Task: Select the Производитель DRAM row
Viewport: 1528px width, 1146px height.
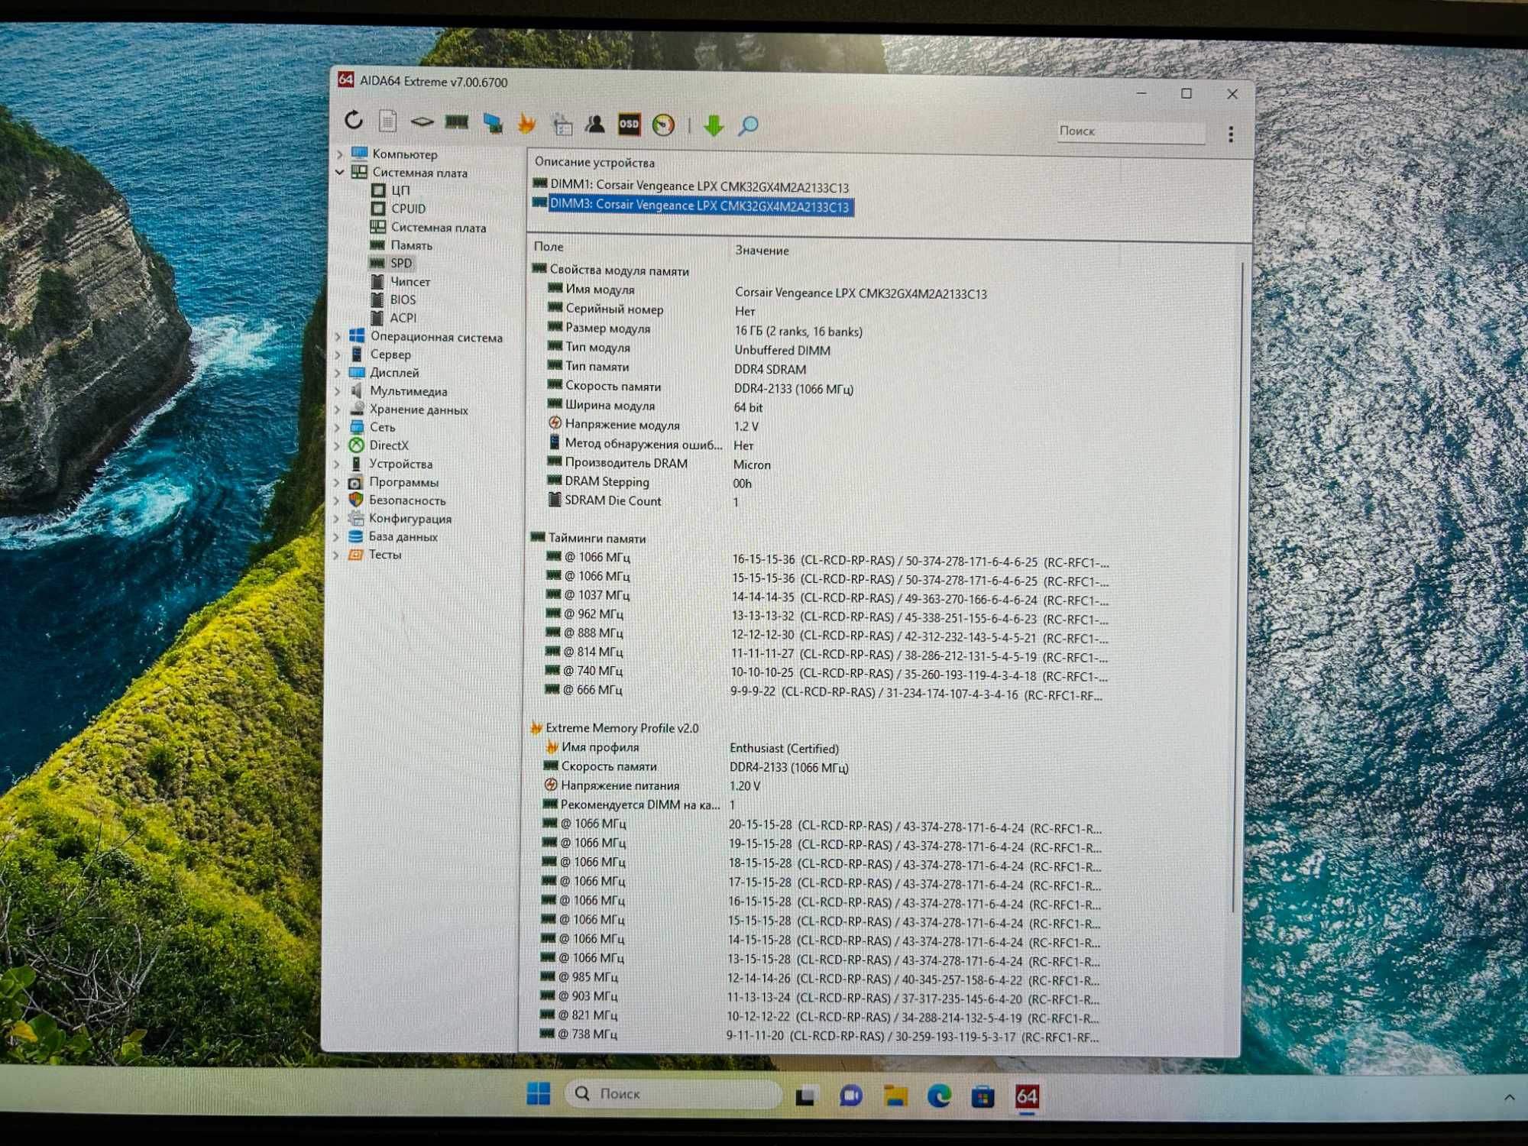Action: (659, 464)
